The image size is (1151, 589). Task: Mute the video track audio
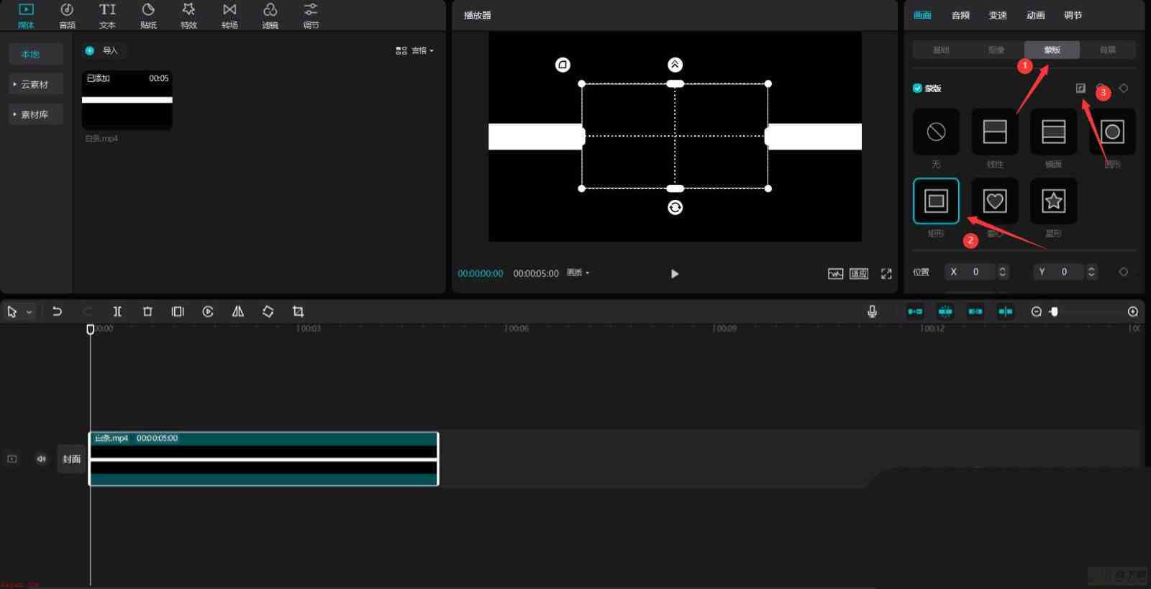coord(41,459)
